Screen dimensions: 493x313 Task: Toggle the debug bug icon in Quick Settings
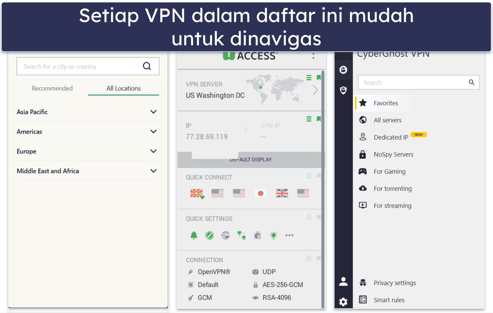[258, 235]
